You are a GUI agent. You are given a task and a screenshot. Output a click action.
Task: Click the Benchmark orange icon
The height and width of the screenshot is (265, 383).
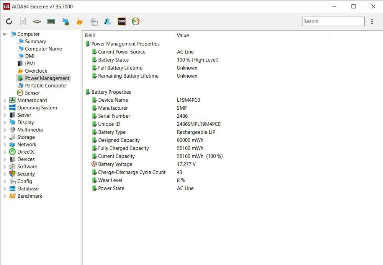coord(12,196)
